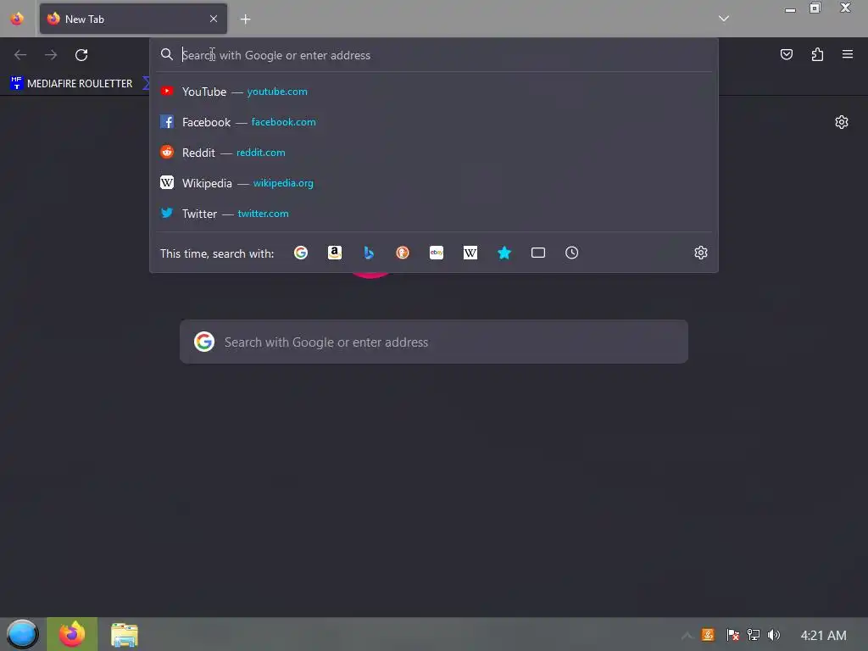Choose Twitter suggestion row
The image size is (868, 651).
434,213
